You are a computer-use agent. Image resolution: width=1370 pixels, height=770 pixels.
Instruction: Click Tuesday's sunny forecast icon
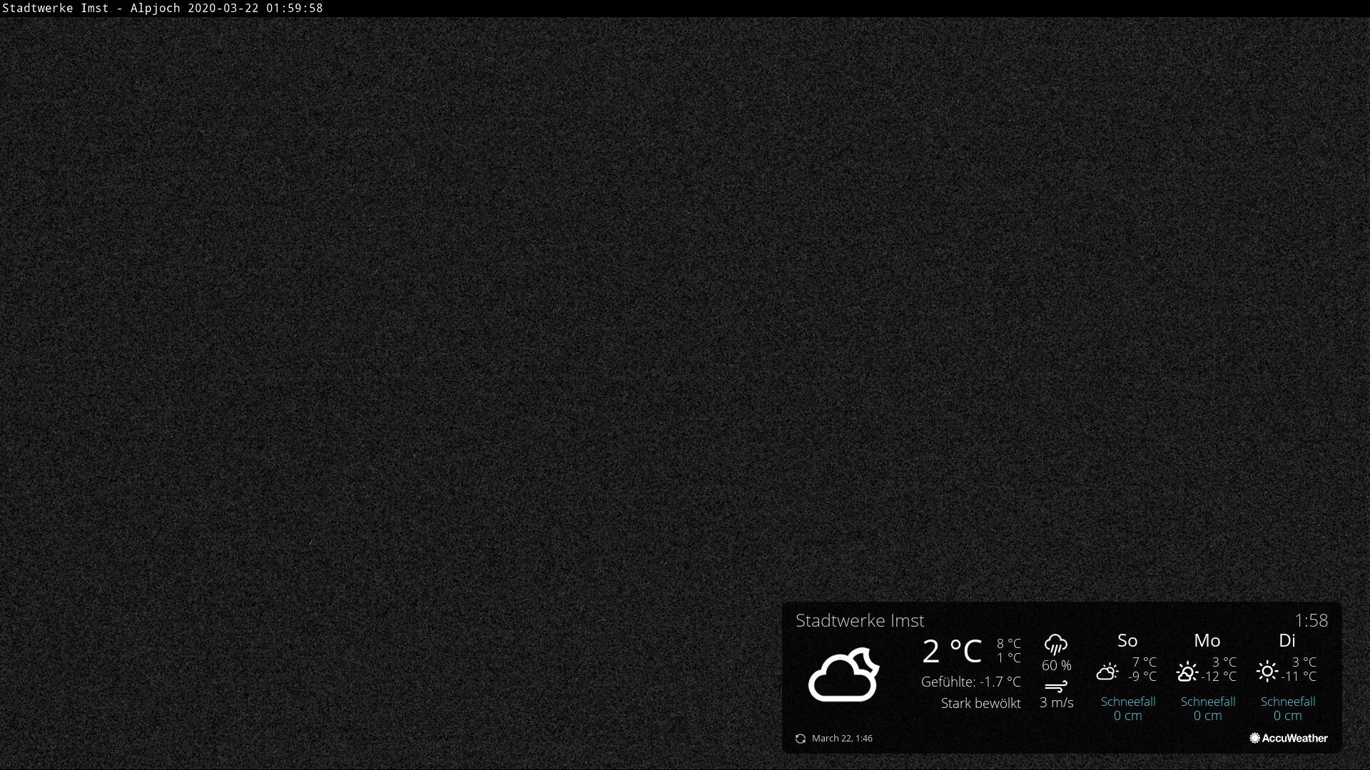(1267, 671)
